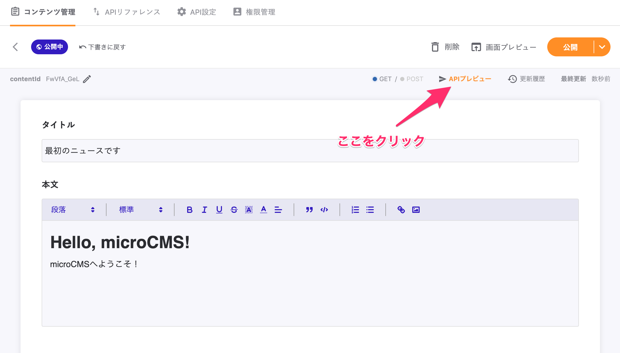Create a numbered list
This screenshot has width=620, height=353.
(355, 209)
